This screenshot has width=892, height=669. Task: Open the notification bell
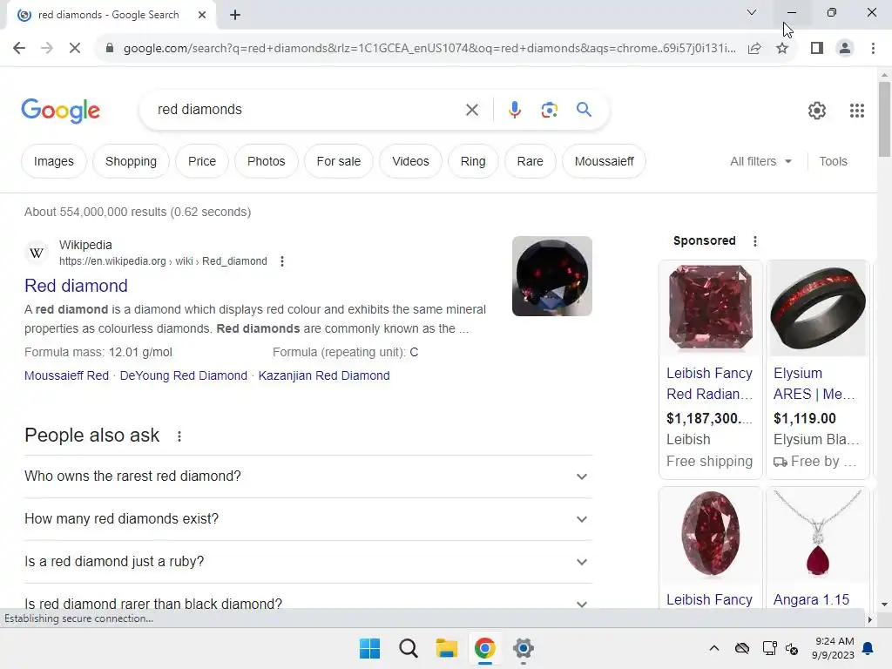tap(868, 648)
